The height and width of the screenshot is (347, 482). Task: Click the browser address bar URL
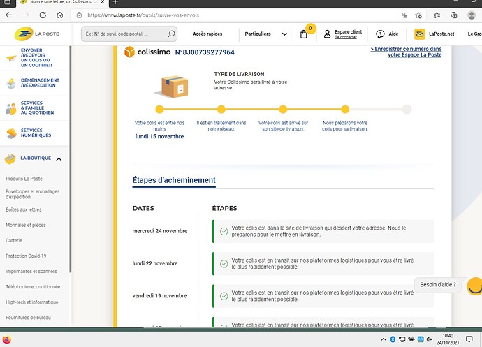(x=143, y=15)
